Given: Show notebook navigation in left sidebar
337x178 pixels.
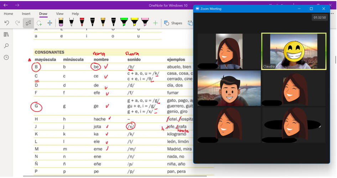Looking at the screenshot, I should click(6, 34).
